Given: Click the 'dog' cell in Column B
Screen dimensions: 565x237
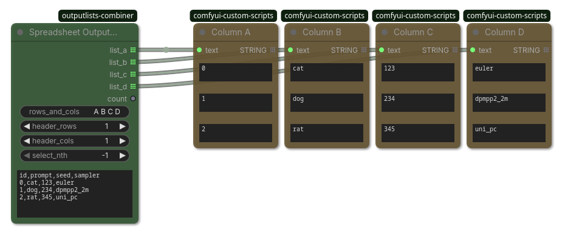Looking at the screenshot, I should 327,103.
